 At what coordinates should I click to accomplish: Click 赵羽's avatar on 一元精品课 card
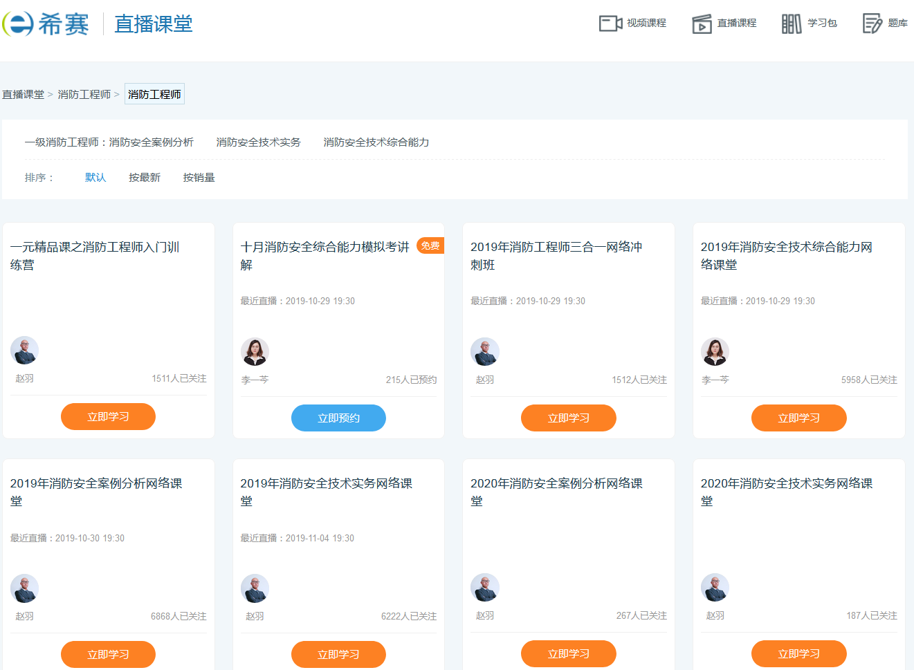pos(24,351)
